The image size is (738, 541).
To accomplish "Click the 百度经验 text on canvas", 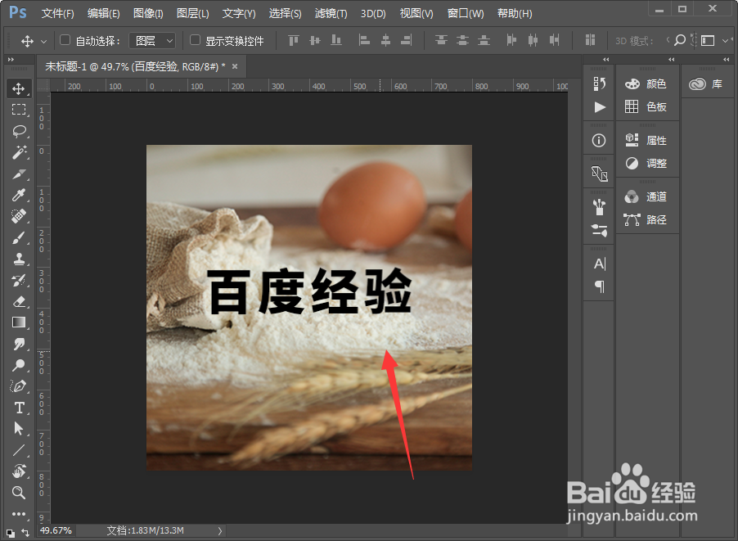I will pos(309,291).
